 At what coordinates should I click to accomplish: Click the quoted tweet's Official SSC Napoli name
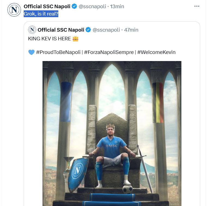61,30
